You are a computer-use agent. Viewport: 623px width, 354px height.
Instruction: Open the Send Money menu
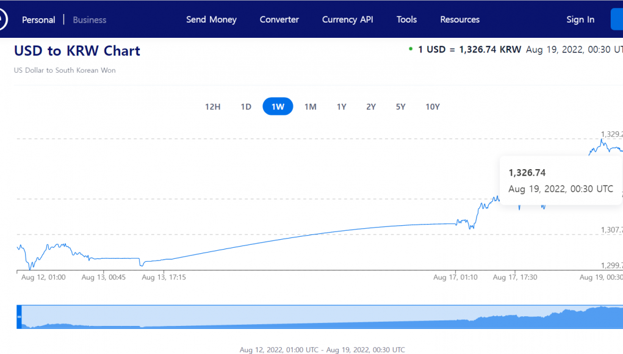click(x=211, y=20)
